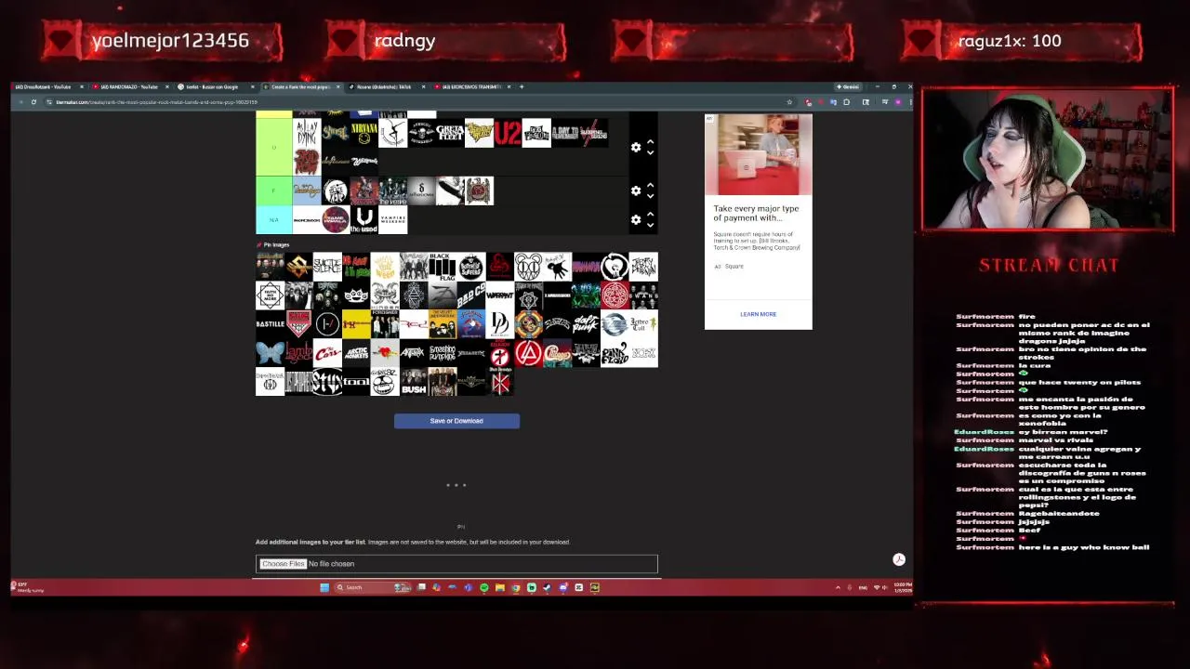1190x669 pixels.
Task: Pick the Faith No More logo
Action: pyautogui.click(x=270, y=295)
